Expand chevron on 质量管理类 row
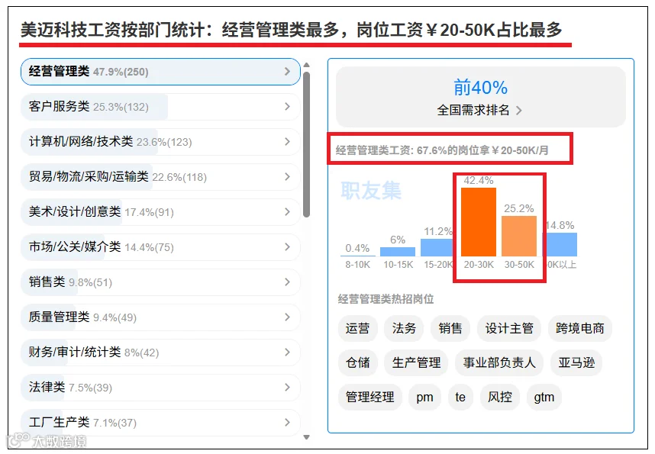The height and width of the screenshot is (454, 655). coord(287,317)
